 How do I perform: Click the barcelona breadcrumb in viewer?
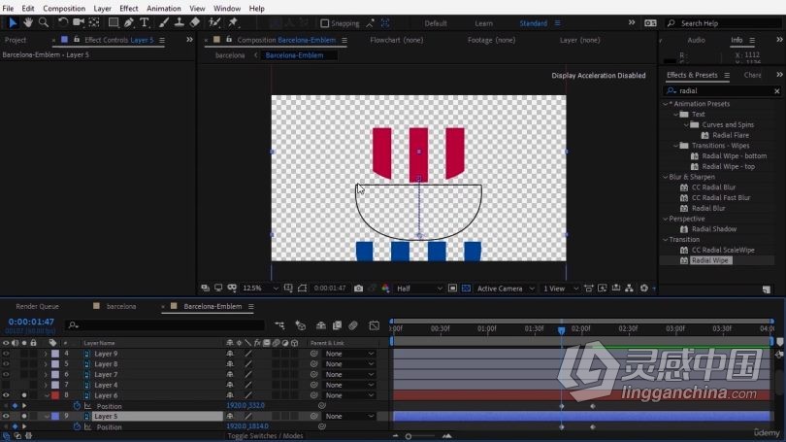pos(230,55)
